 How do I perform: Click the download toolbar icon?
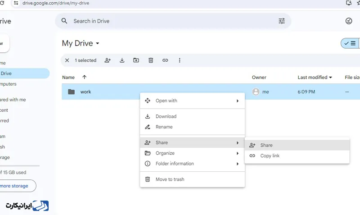[122, 60]
